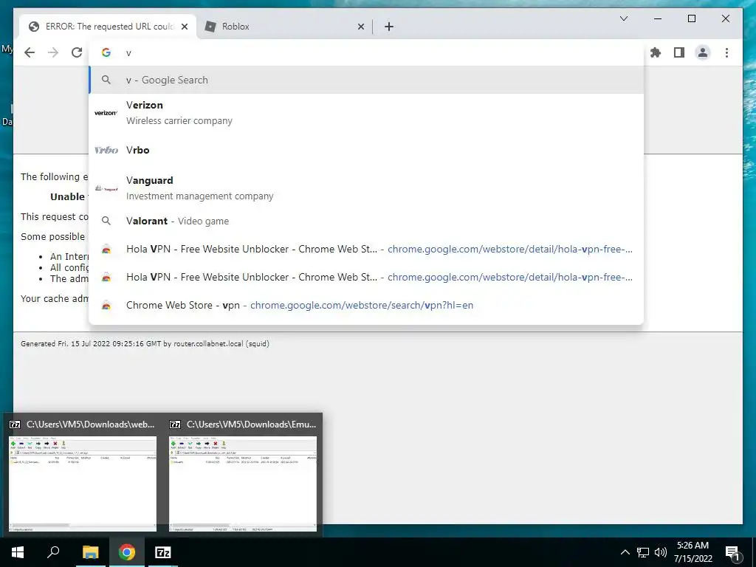The image size is (756, 567).
Task: Close the Roblox tab
Action: [x=360, y=27]
